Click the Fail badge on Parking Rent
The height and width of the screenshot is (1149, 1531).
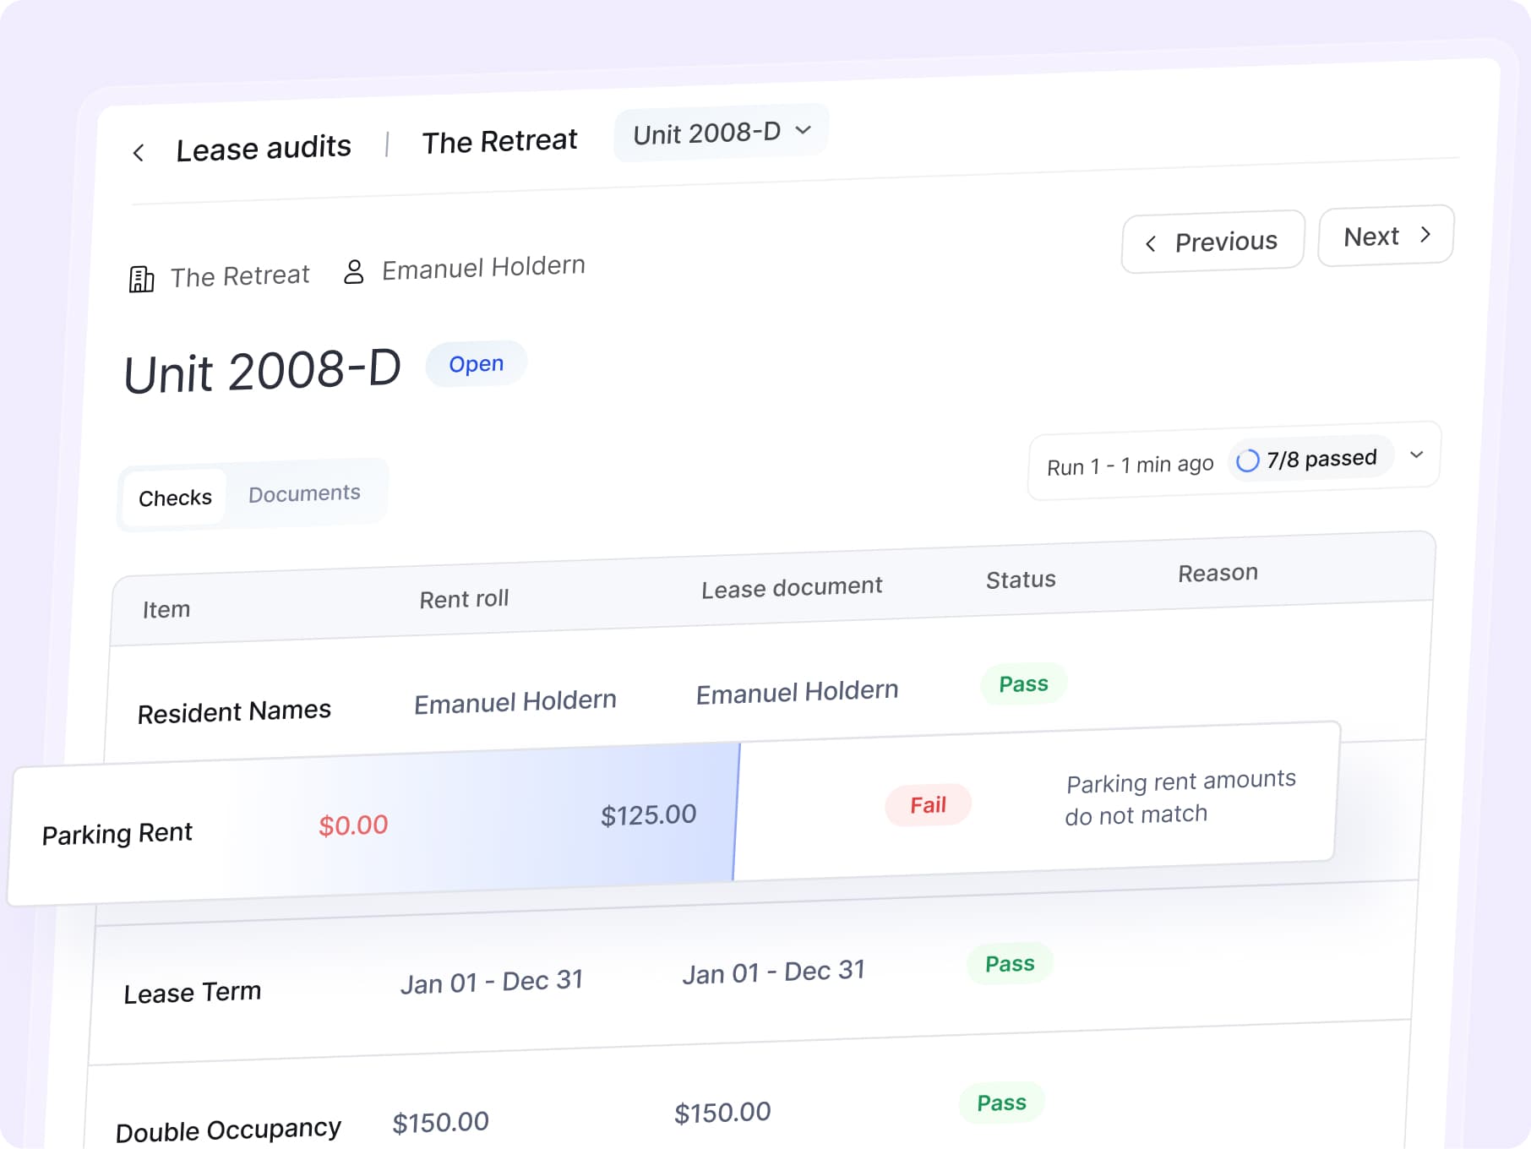click(x=928, y=805)
